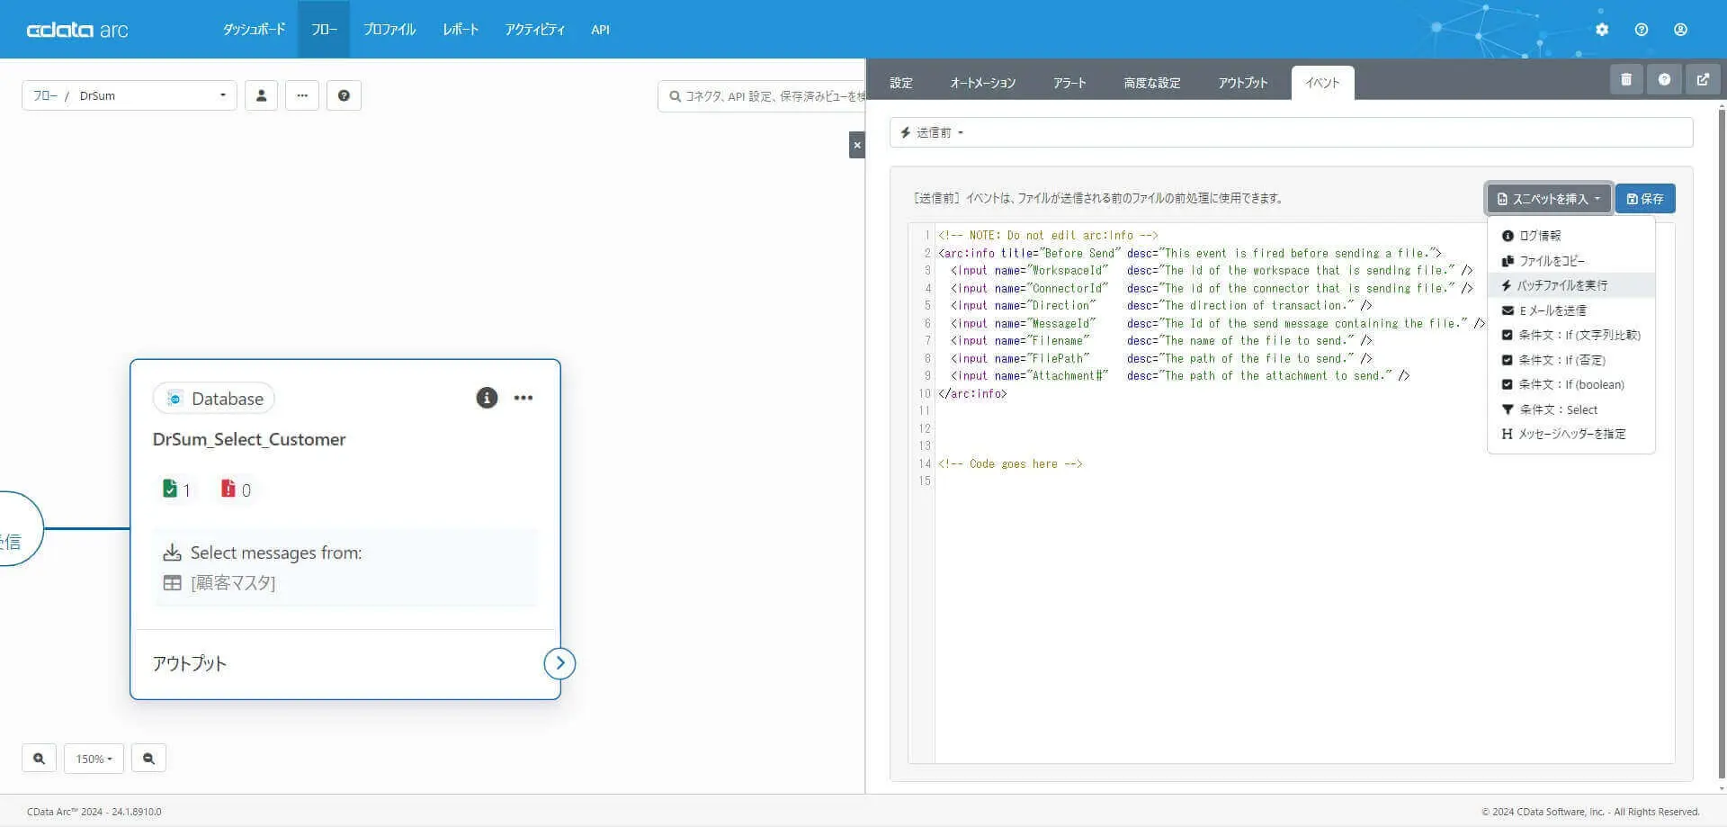The image size is (1727, 827).
Task: Open the three-dot menu on the Database connector
Action: tap(523, 398)
